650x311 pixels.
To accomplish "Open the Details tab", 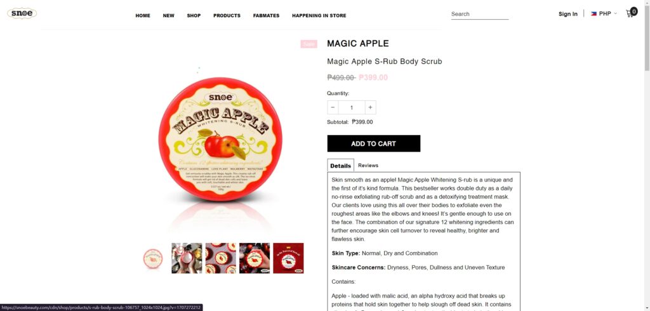I will 341,166.
